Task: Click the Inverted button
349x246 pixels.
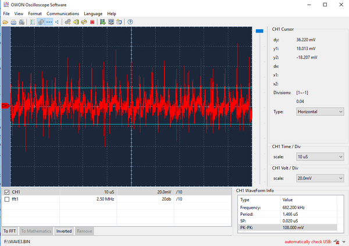Action: pyautogui.click(x=64, y=231)
